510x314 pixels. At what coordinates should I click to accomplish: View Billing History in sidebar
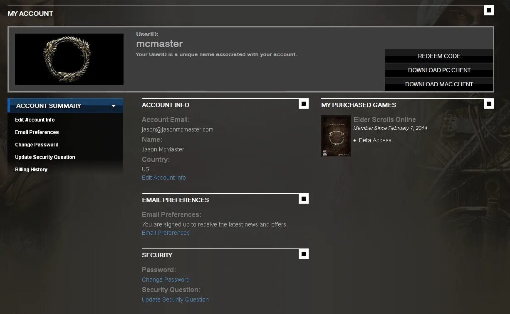[x=31, y=170]
